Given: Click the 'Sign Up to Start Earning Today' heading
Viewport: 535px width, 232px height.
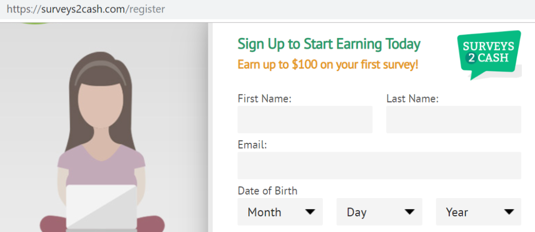Looking at the screenshot, I should point(329,44).
